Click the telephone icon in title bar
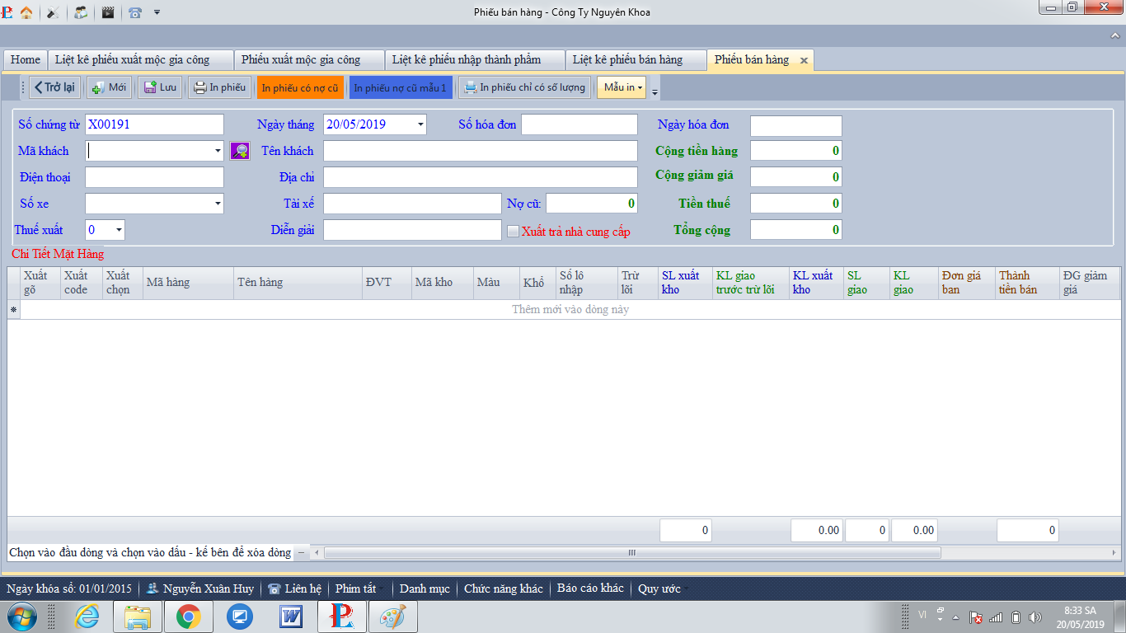Viewport: 1126px width, 633px height. [x=135, y=12]
